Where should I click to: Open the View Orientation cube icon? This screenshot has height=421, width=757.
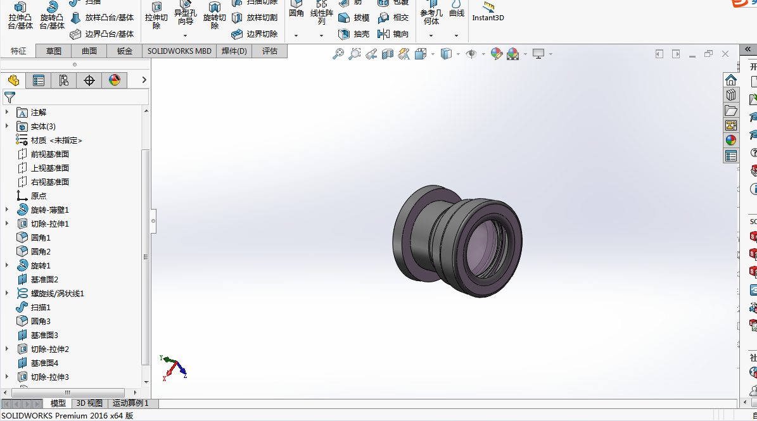[x=421, y=54]
